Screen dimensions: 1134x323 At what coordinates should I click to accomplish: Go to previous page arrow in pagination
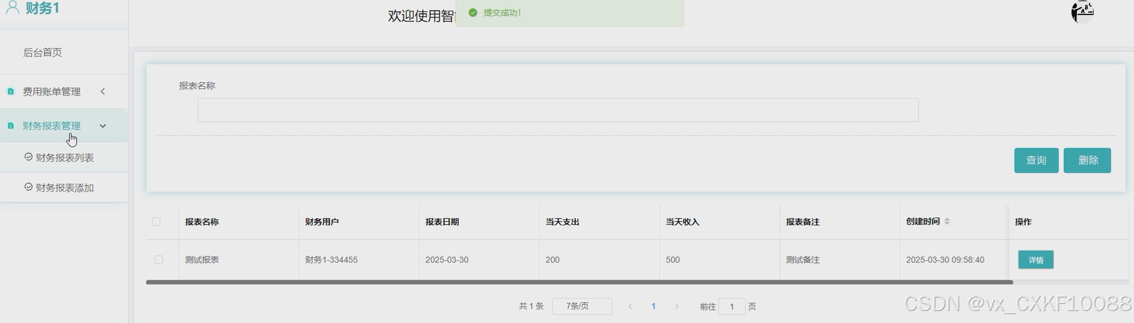(630, 306)
